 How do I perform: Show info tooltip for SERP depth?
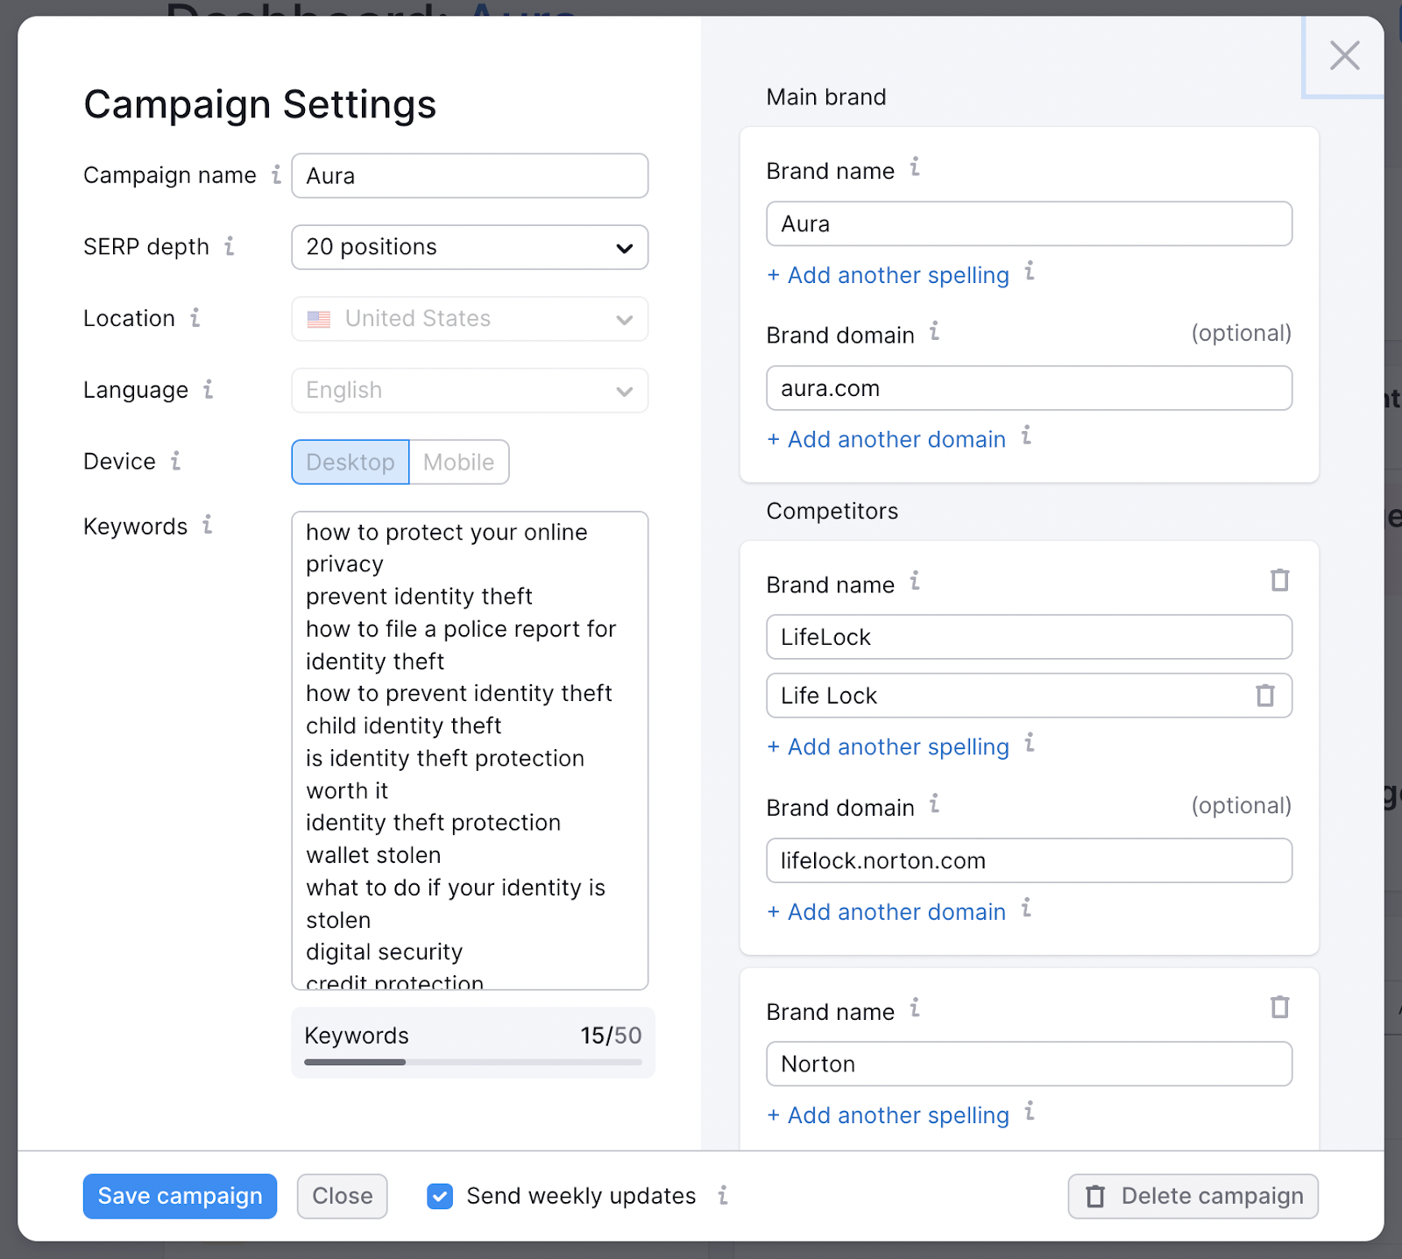[x=230, y=246]
